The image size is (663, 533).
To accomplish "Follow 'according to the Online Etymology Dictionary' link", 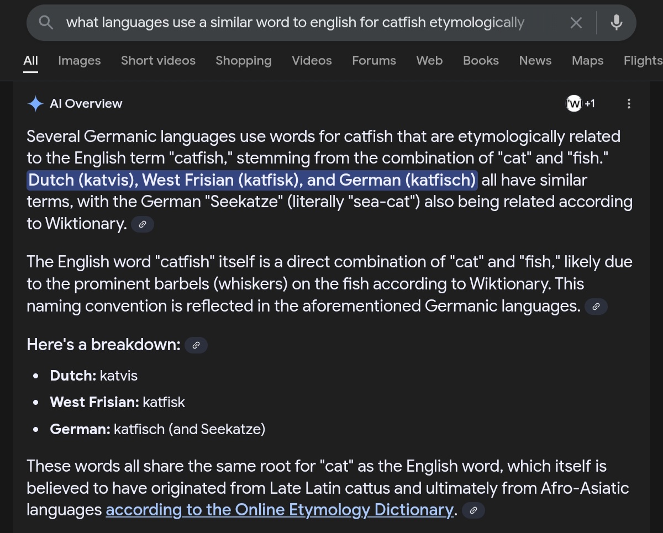I will (279, 510).
